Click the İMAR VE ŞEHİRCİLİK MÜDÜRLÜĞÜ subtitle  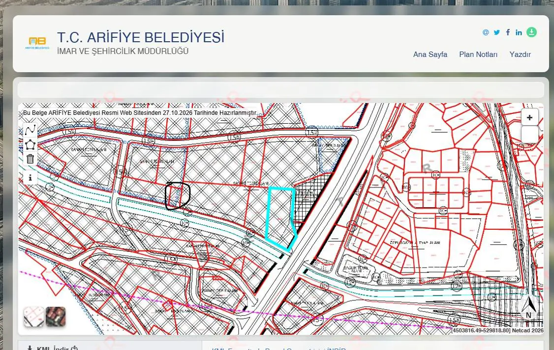click(x=123, y=51)
